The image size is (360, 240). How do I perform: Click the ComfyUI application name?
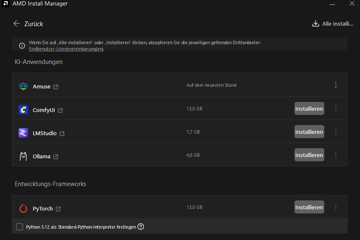[44, 110]
